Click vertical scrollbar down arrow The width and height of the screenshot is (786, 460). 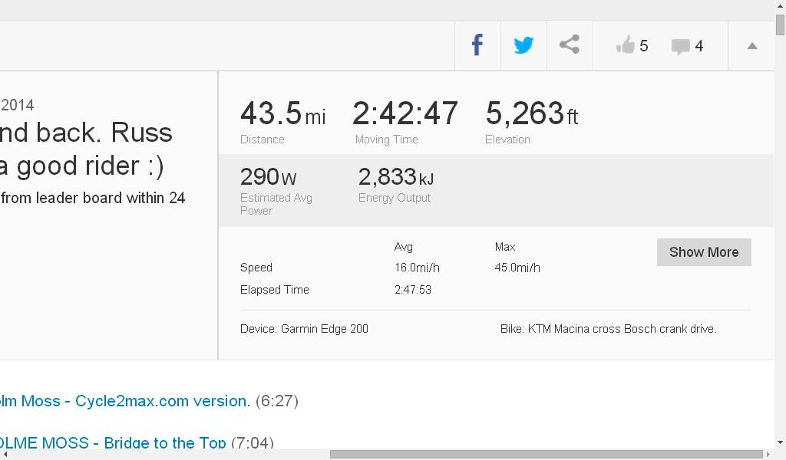(x=780, y=442)
